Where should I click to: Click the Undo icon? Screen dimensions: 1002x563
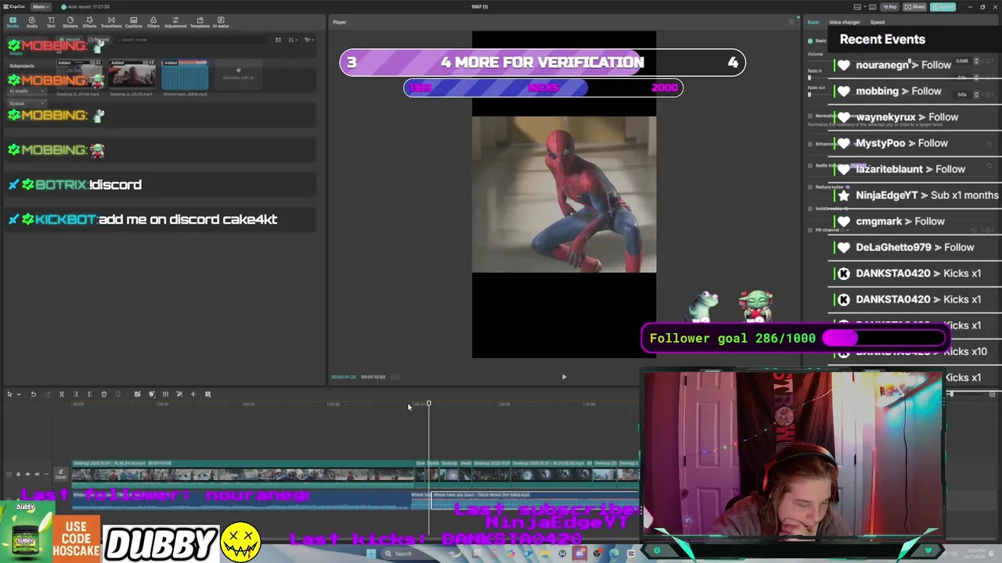point(34,394)
